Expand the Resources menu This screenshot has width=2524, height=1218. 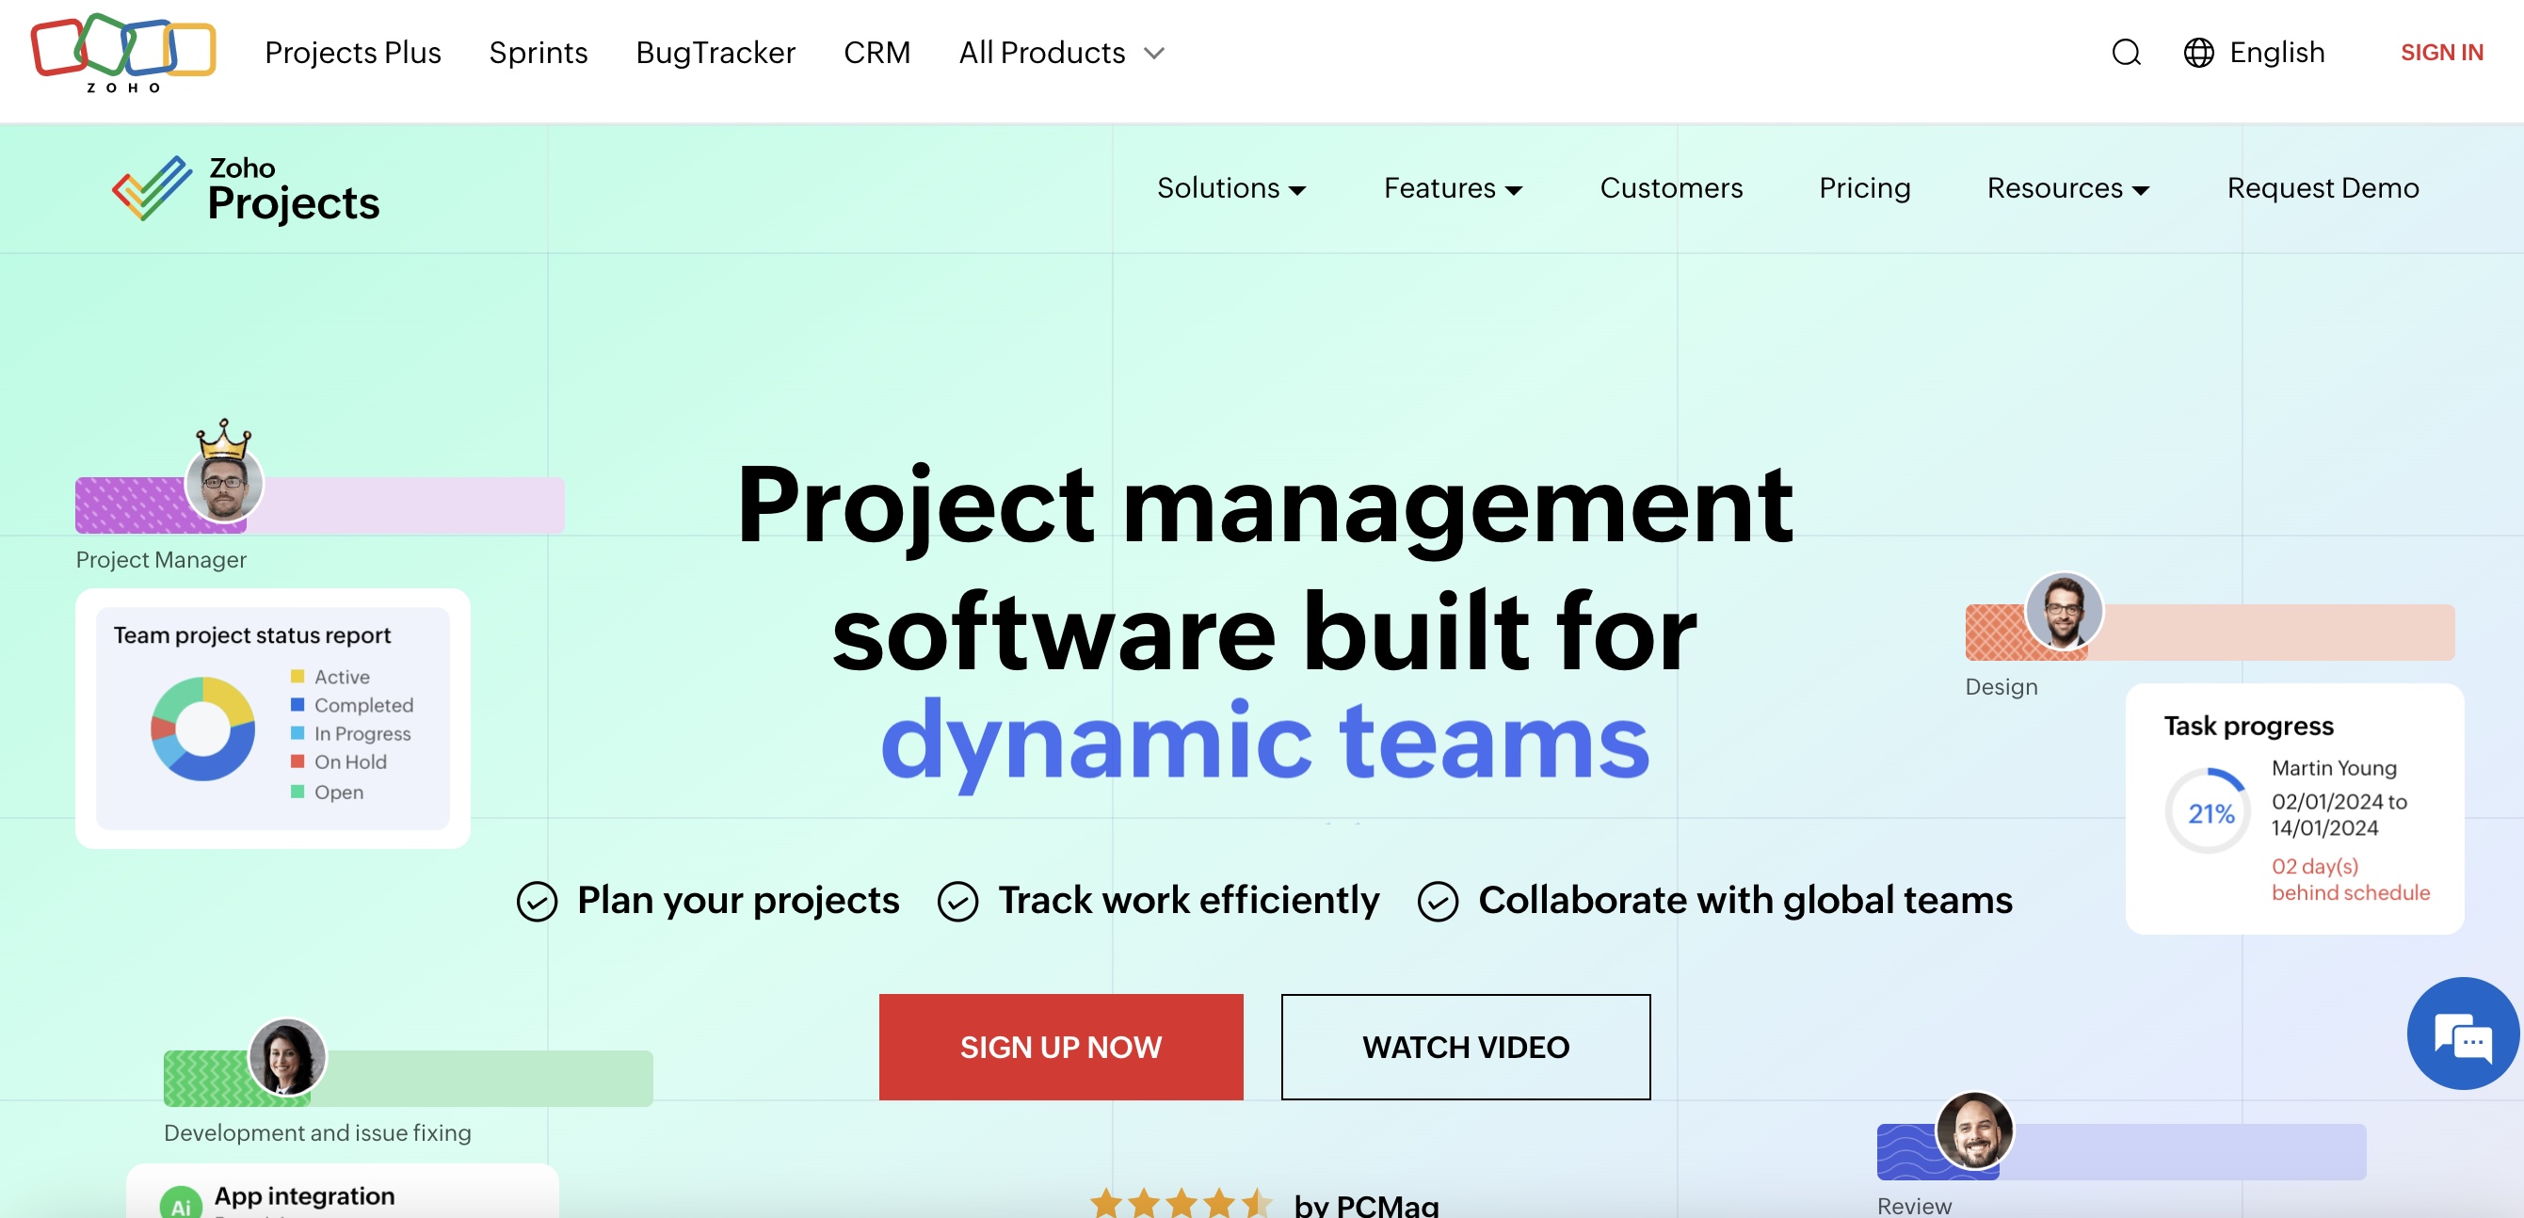pyautogui.click(x=2067, y=188)
